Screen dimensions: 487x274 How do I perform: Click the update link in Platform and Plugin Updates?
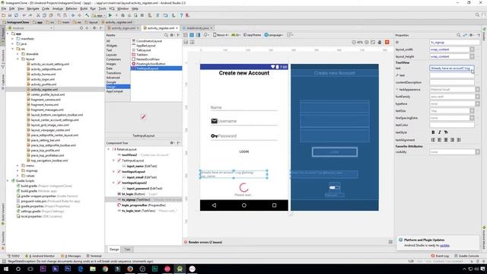pyautogui.click(x=444, y=245)
